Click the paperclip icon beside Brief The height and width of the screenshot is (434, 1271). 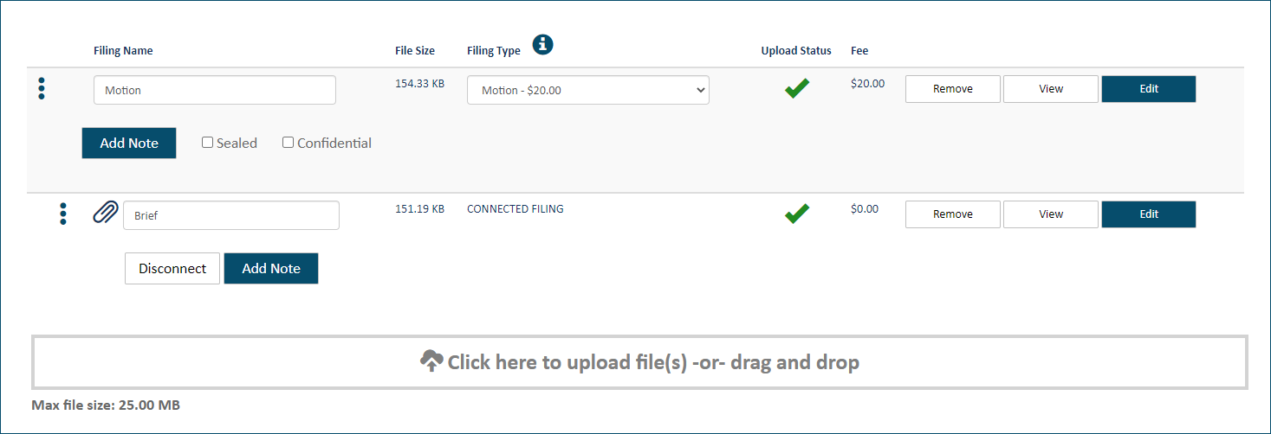pyautogui.click(x=106, y=213)
